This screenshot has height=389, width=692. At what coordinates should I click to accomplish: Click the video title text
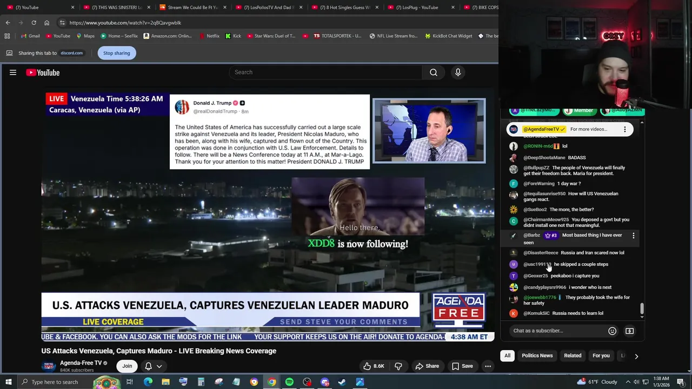(159, 351)
